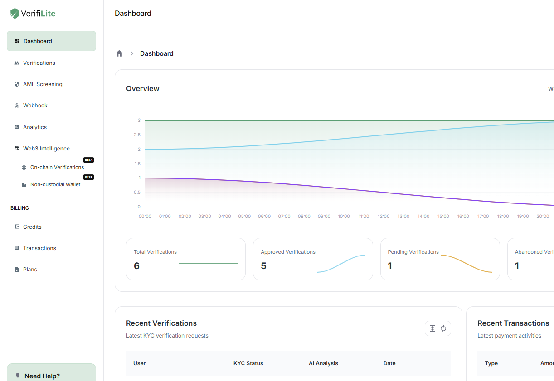The image size is (554, 381).
Task: Click the Need Help? card
Action: [51, 372]
